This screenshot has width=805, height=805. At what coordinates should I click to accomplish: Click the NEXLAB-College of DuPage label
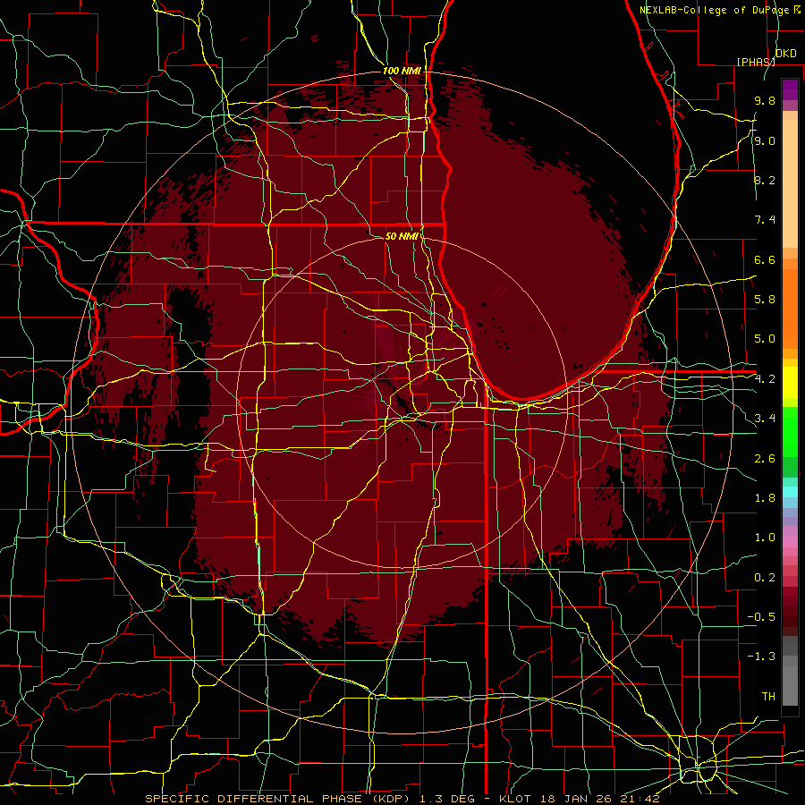[x=716, y=10]
